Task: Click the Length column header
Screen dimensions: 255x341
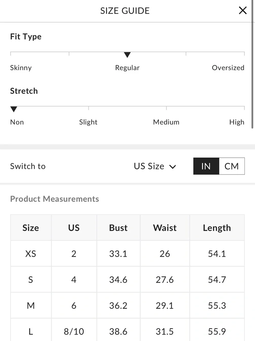Action: coord(217,228)
